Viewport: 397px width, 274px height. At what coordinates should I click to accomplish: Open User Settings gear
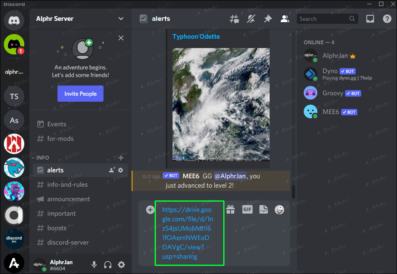click(121, 265)
